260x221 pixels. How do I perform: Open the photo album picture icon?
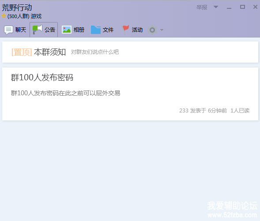pyautogui.click(x=67, y=30)
